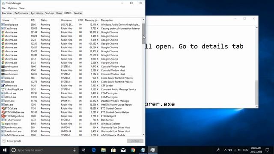Screen dimensions: 274x154
Task: Click the CxAudMsg64.exe process icon
Action: 3,89
